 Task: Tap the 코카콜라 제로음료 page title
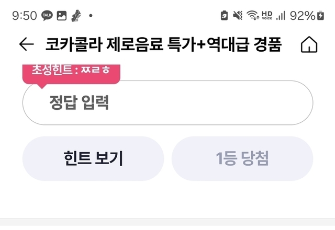[164, 45]
